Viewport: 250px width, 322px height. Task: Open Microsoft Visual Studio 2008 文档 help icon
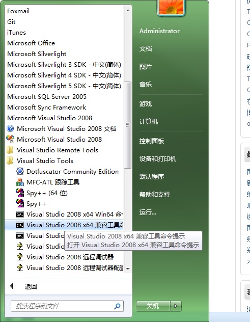point(10,129)
